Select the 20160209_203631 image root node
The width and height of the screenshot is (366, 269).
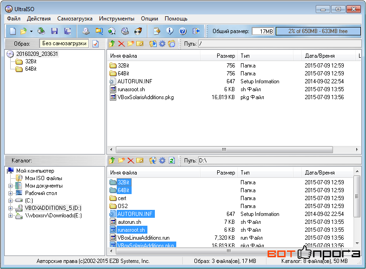37,54
